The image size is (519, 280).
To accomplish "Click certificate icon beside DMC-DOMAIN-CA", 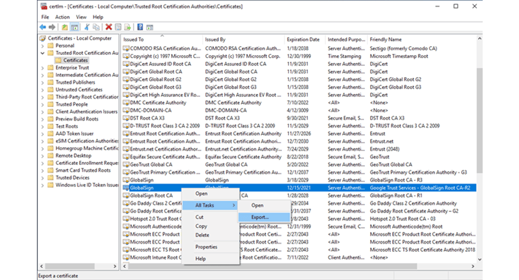I will point(126,111).
